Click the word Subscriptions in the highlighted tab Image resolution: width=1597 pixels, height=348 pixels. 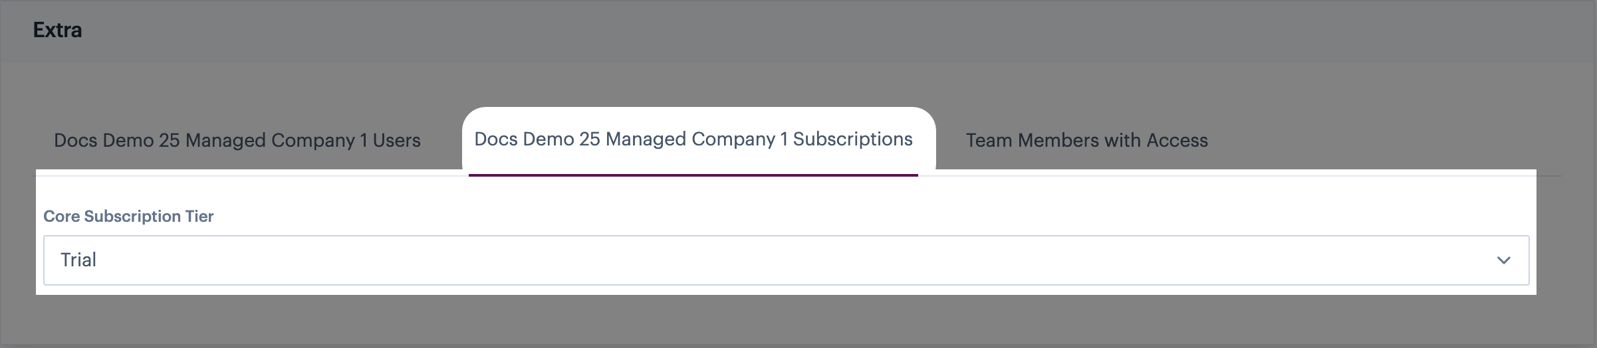(x=853, y=139)
